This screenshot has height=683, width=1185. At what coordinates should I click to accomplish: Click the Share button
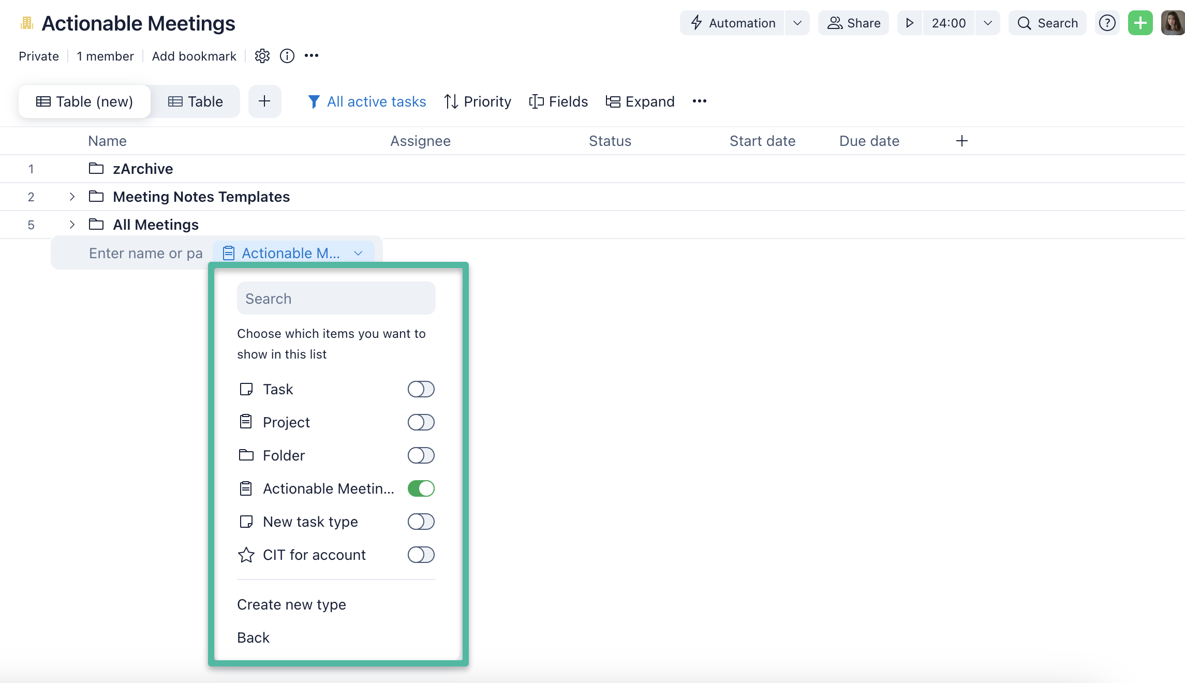click(x=853, y=23)
